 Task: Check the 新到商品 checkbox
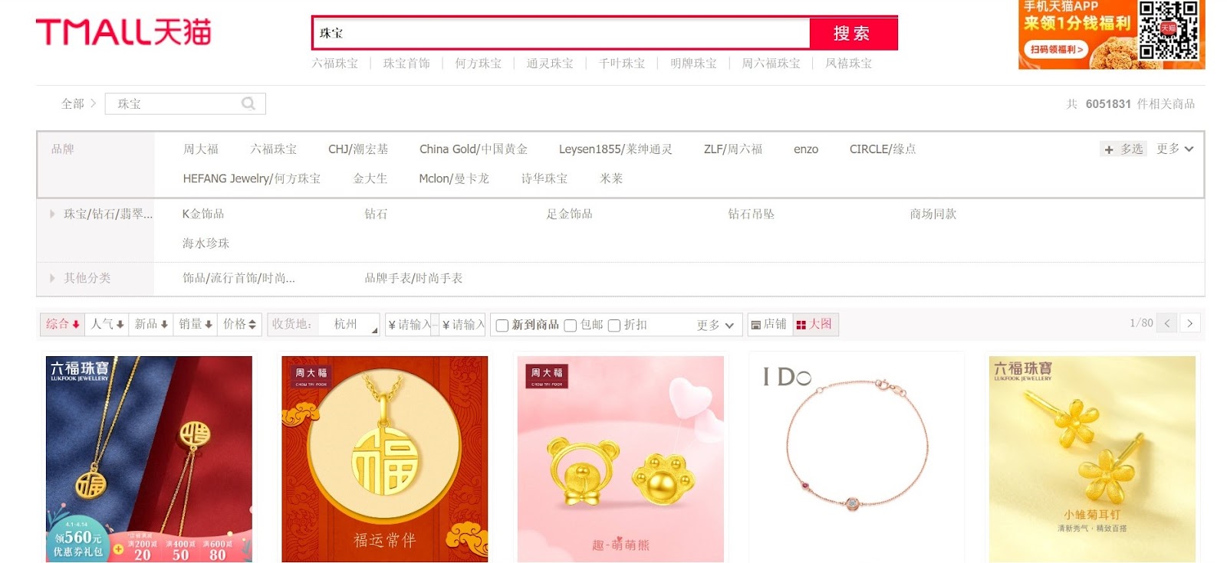(x=502, y=326)
